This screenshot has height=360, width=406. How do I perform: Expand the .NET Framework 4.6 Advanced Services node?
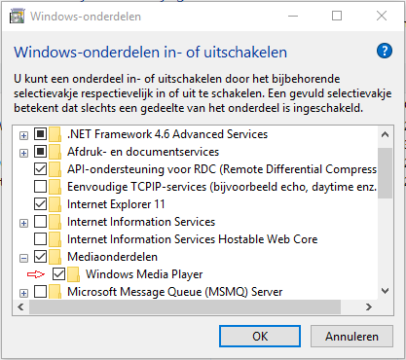click(x=23, y=135)
